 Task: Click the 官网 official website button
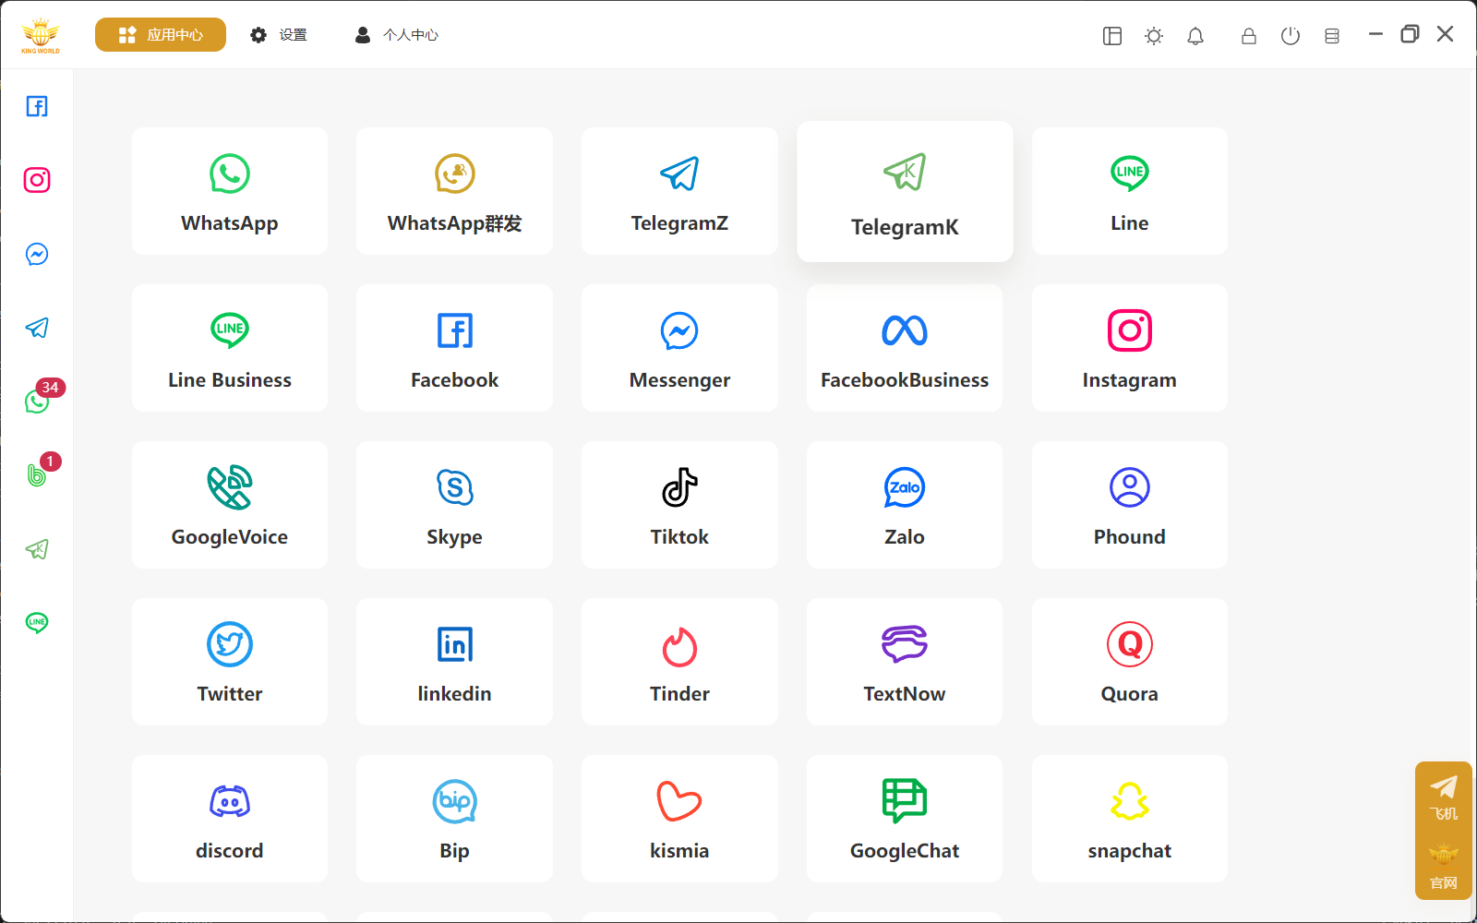1444,867
